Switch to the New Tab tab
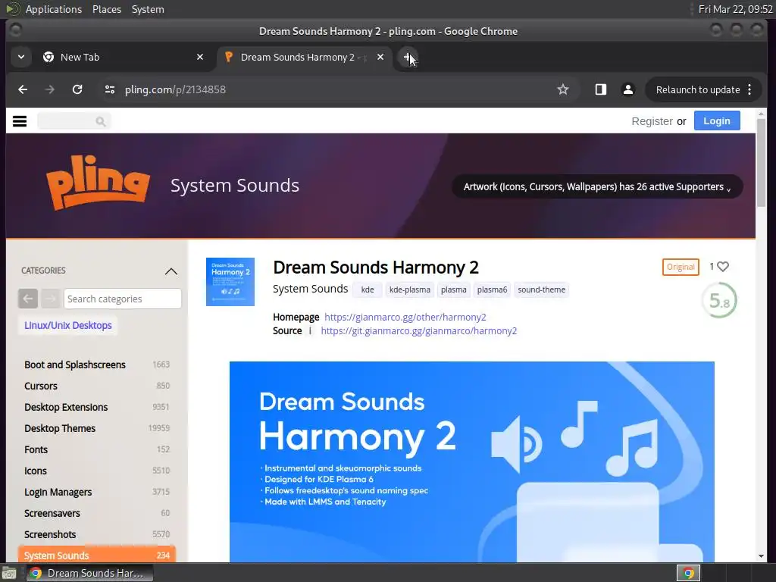 tap(124, 58)
